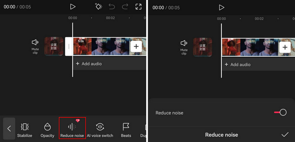
Task: Click the 00:02 timeline mark, left screen
Action: (110, 18)
